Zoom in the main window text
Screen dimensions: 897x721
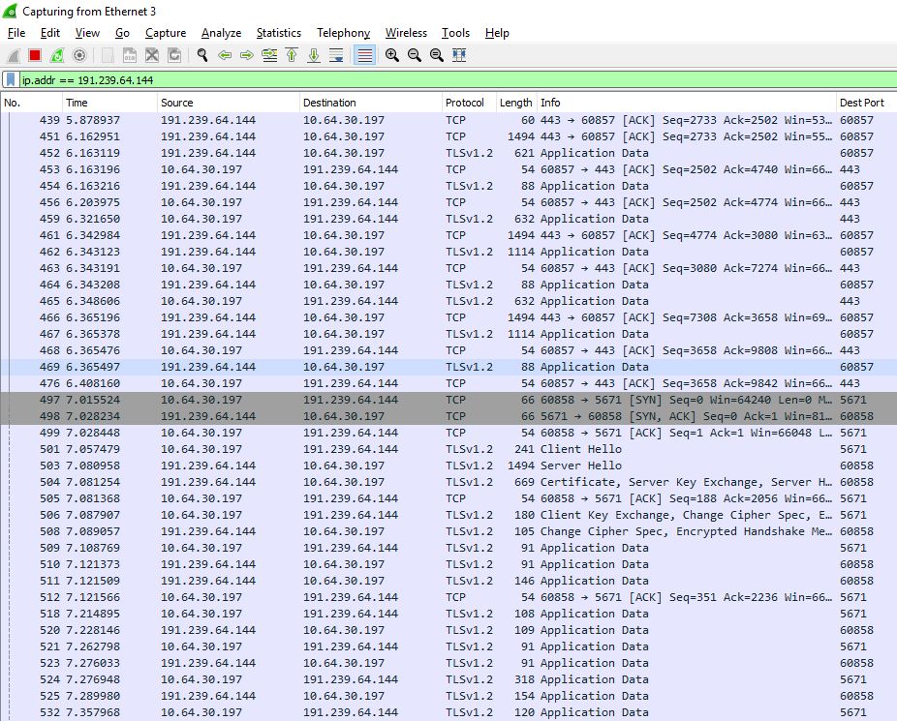(x=392, y=55)
